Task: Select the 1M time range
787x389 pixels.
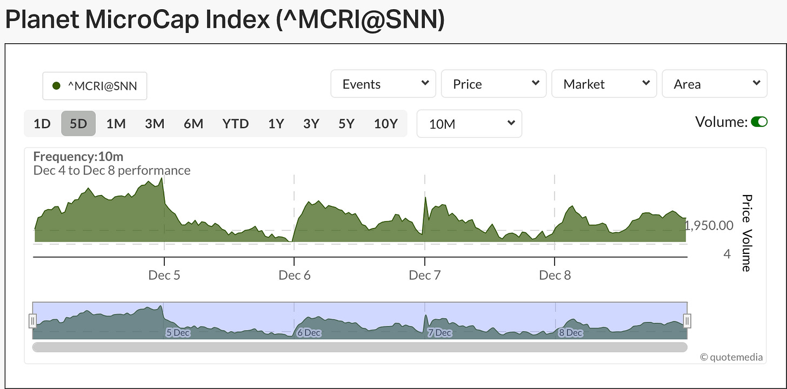Action: (116, 124)
